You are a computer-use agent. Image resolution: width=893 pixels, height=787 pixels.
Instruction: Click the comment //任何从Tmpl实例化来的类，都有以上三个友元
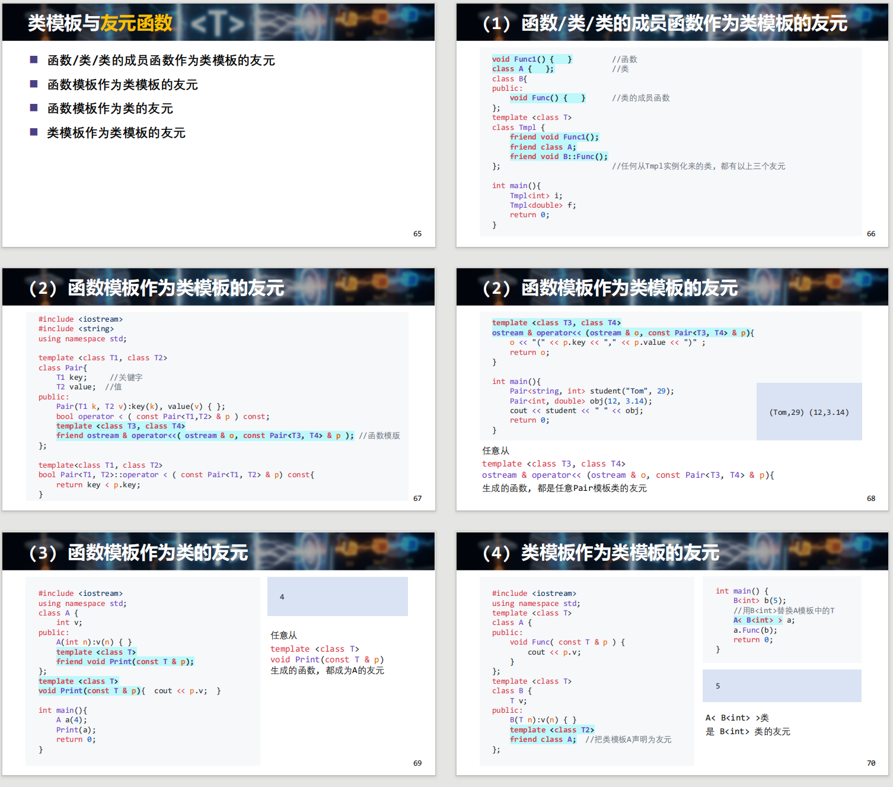click(x=699, y=166)
